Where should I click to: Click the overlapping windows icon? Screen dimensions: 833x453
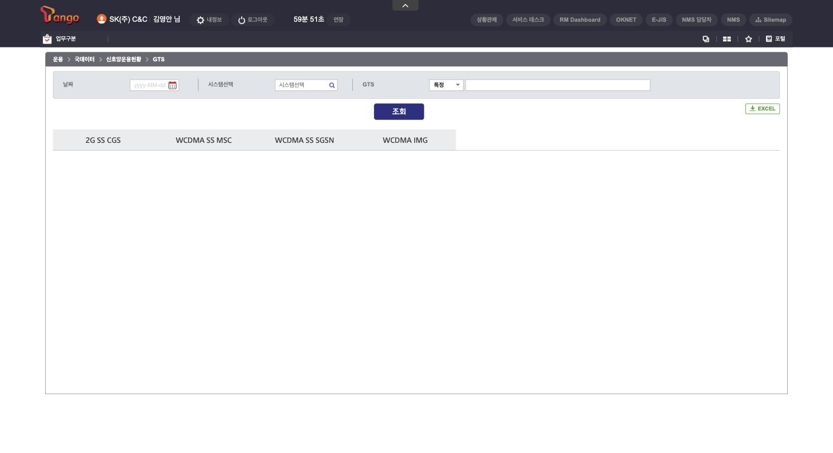[x=706, y=38]
